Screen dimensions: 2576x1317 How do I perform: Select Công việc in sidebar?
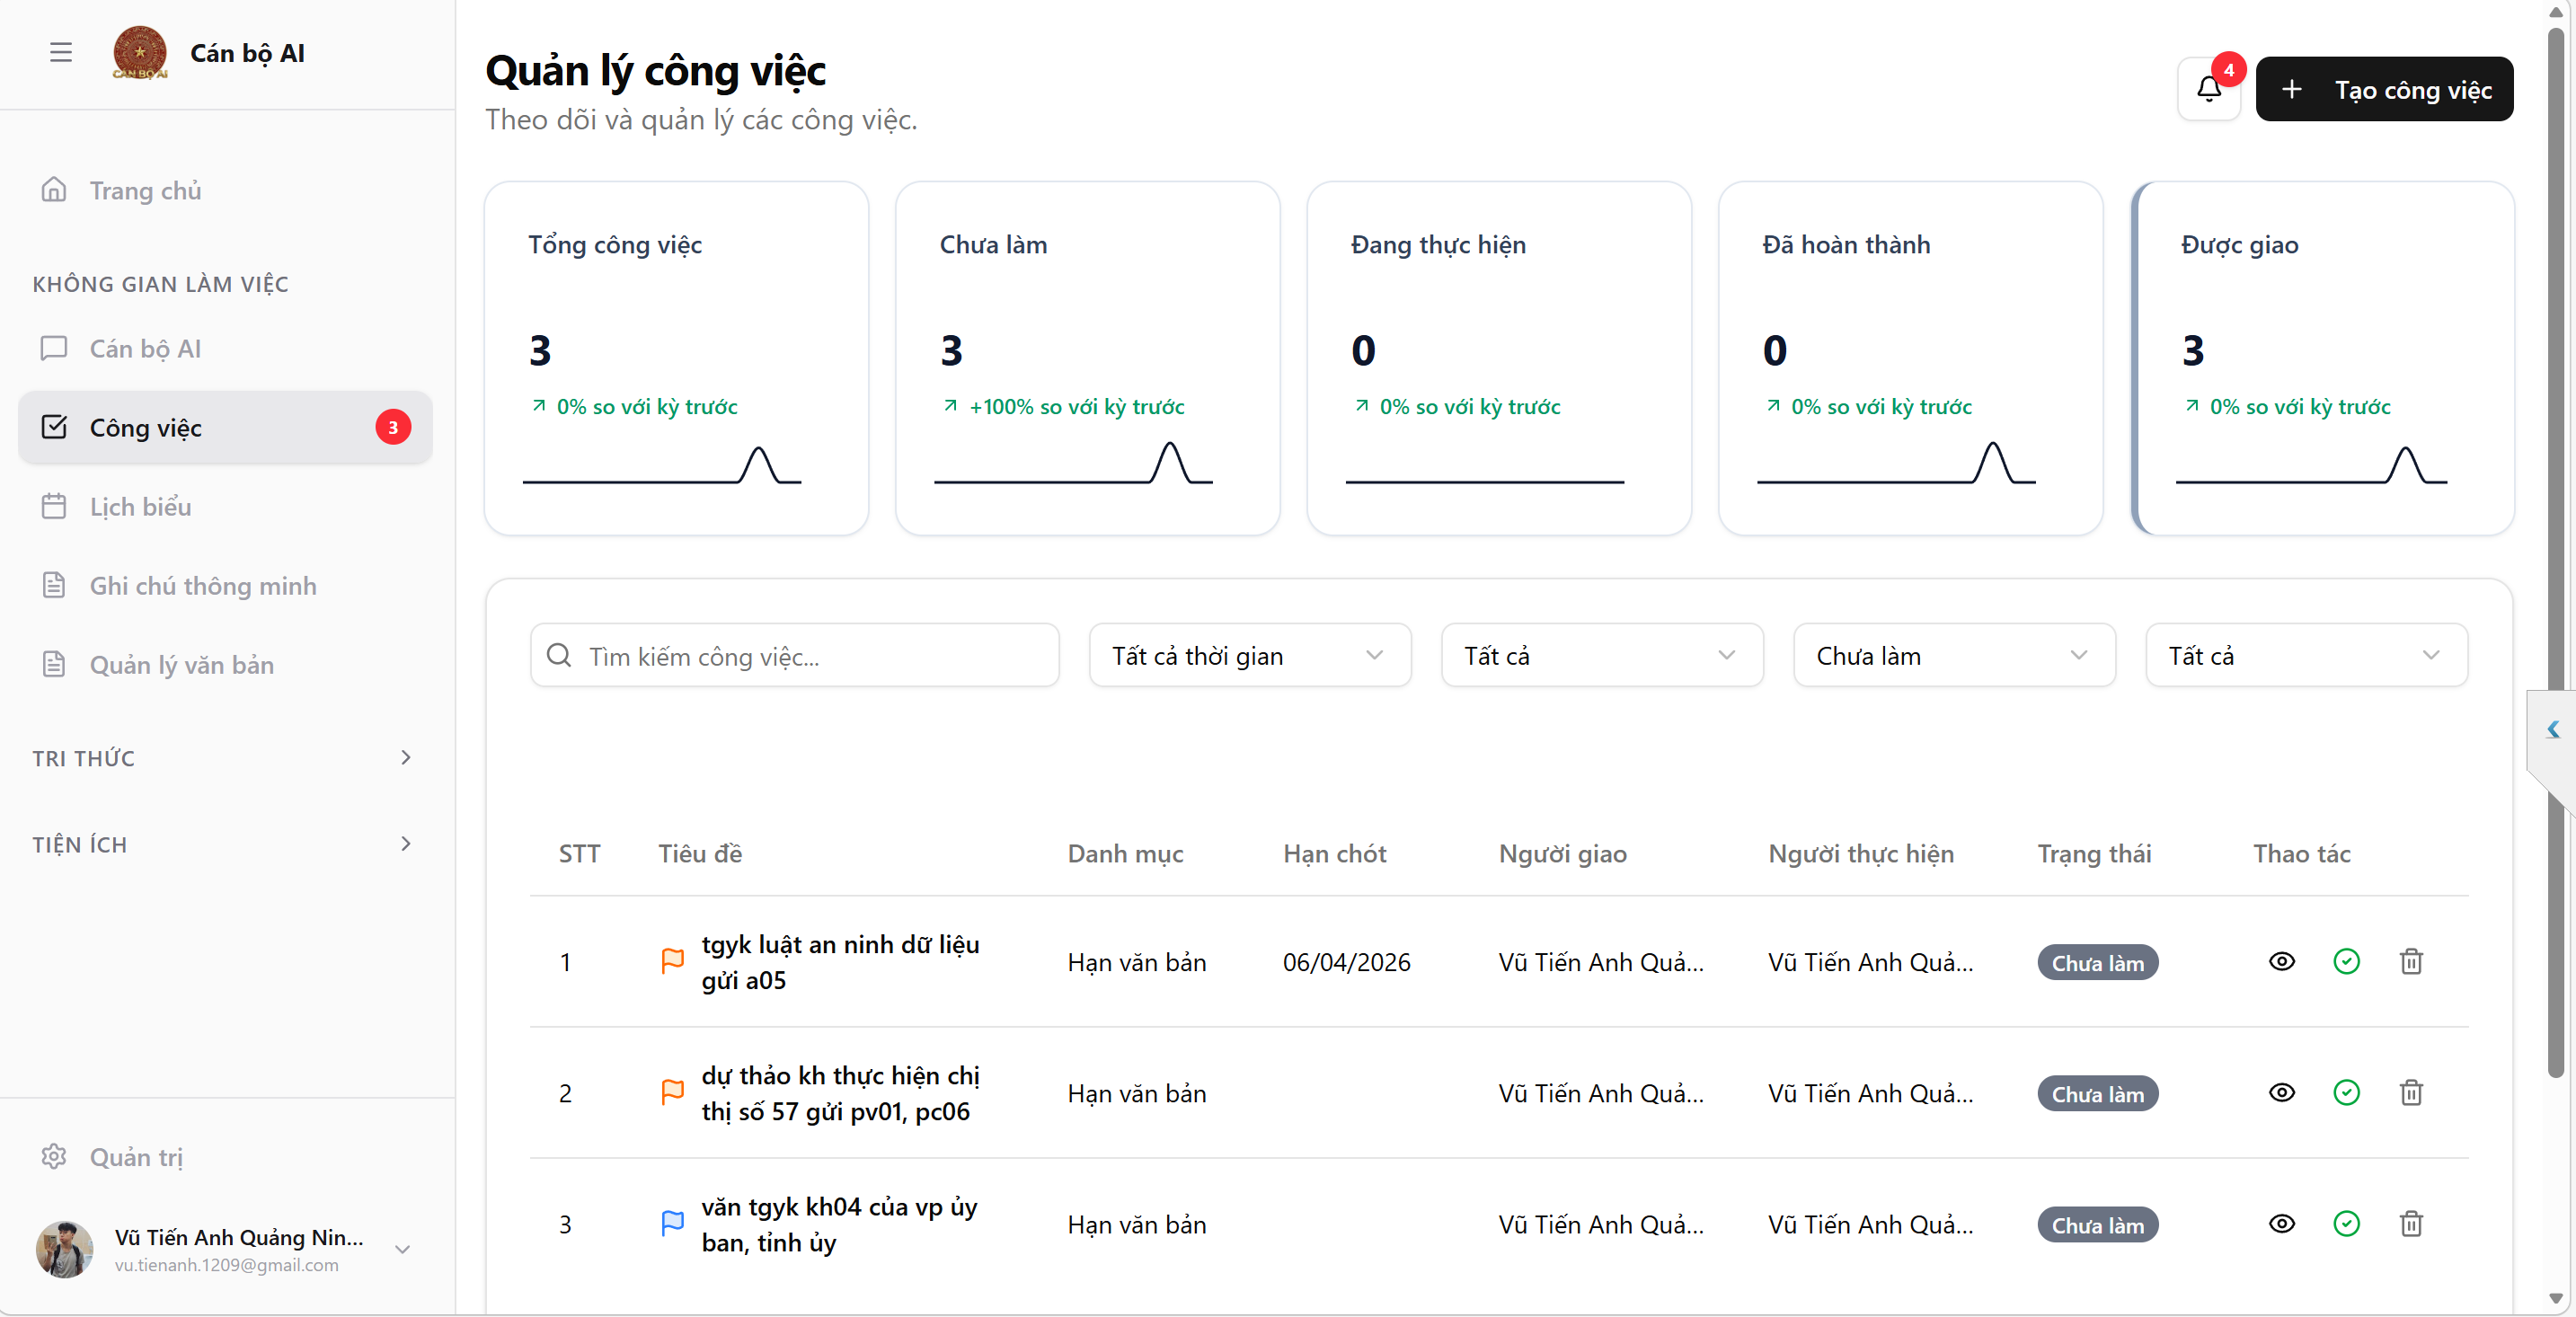coord(225,427)
